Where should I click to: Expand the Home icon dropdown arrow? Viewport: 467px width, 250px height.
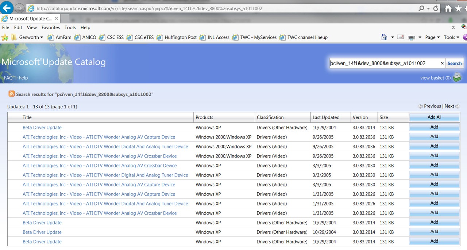point(393,37)
